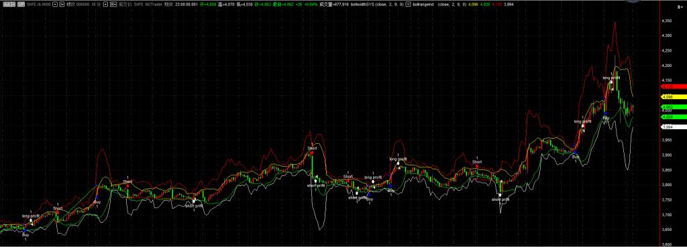687x247 pixels.
Task: Click the R button next to the interval
Action: 113,5
